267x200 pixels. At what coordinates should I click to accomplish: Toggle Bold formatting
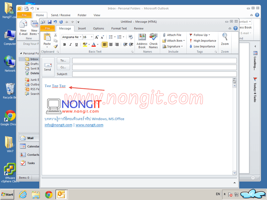(64, 45)
